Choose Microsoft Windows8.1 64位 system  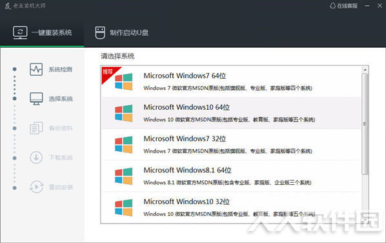tap(231, 176)
